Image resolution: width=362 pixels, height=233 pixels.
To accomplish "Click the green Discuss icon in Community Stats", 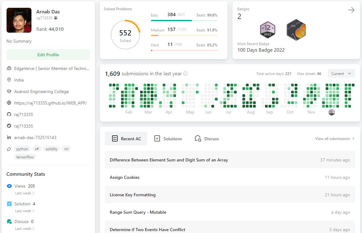I will pyautogui.click(x=9, y=221).
